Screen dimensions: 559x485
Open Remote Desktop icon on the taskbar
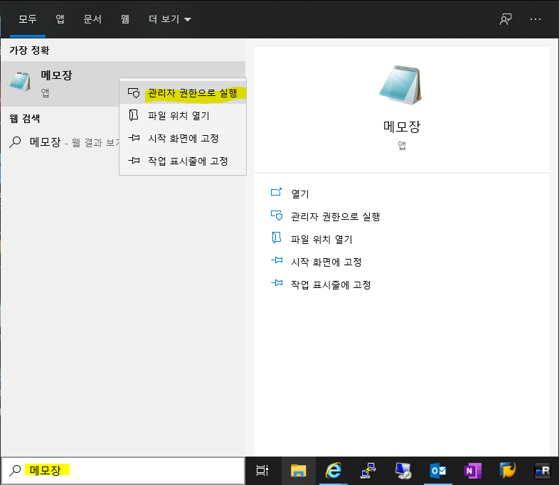(x=403, y=470)
